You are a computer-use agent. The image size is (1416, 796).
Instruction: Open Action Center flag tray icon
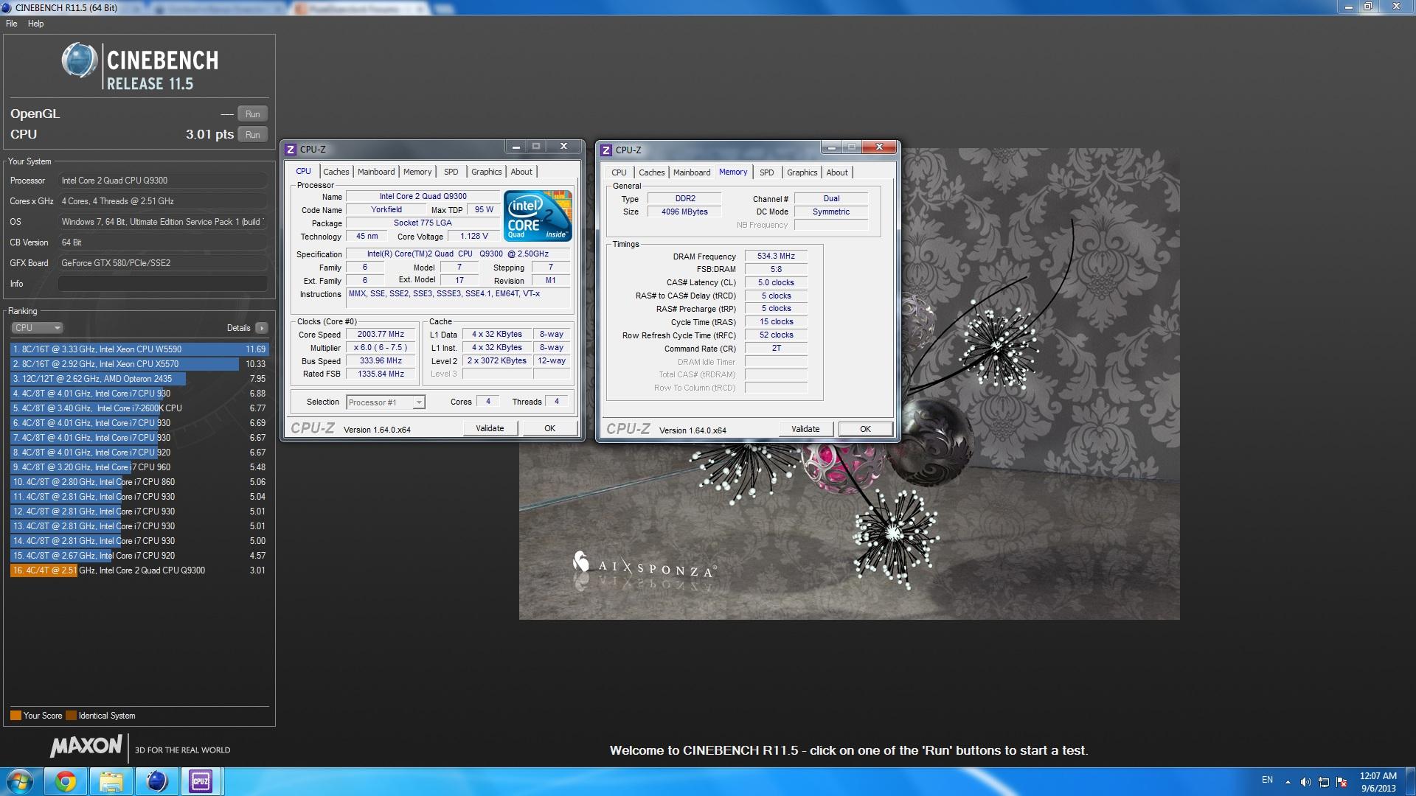coord(1342,782)
